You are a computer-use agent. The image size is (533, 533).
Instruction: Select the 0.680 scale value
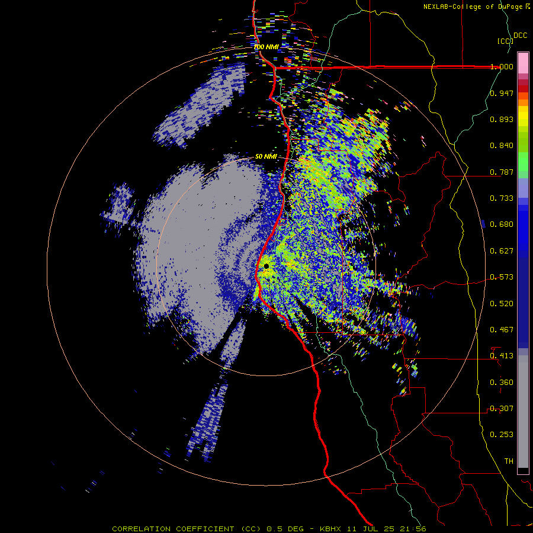click(502, 224)
